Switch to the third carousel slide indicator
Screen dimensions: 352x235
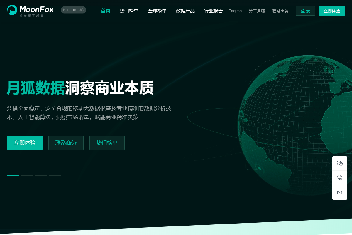pyautogui.click(x=41, y=176)
